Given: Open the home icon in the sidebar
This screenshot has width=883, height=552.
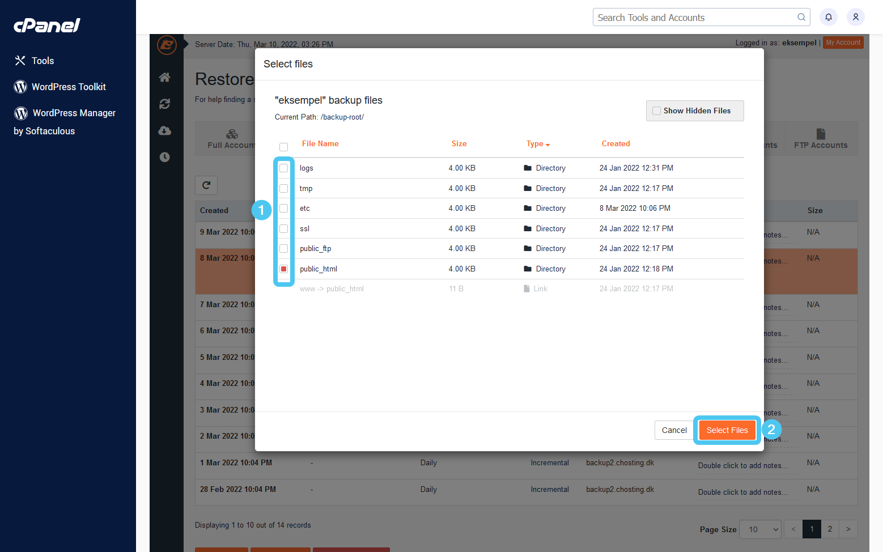Looking at the screenshot, I should (165, 77).
